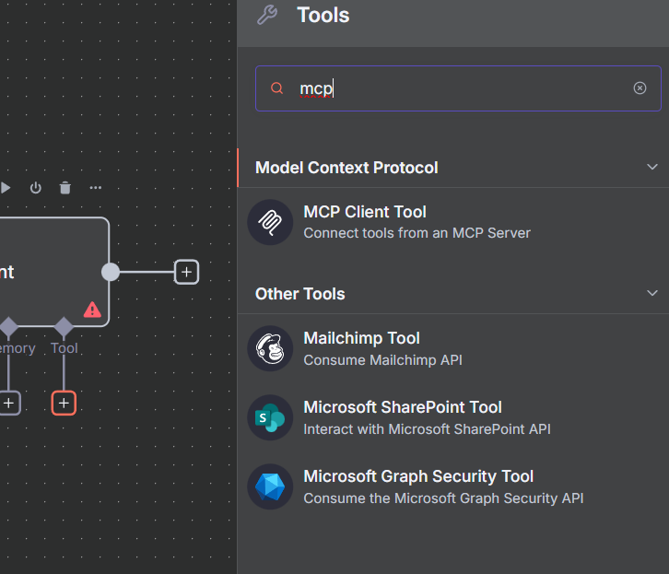The height and width of the screenshot is (574, 669).
Task: Delete the node with the trash icon
Action: [65, 188]
